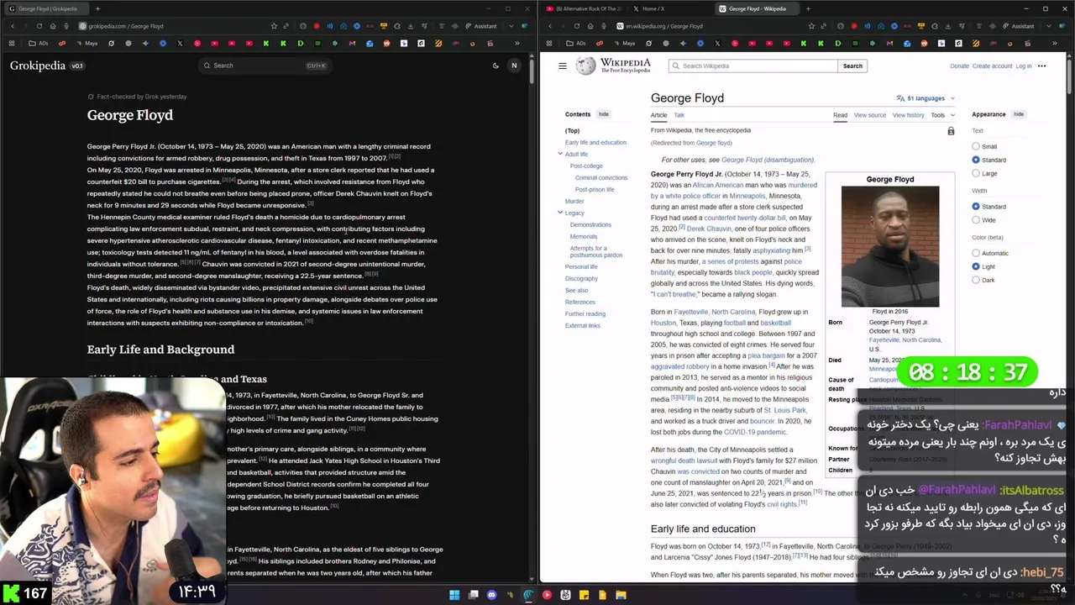
Task: Open the X bookmark in Grokipedia window
Action: point(180,43)
